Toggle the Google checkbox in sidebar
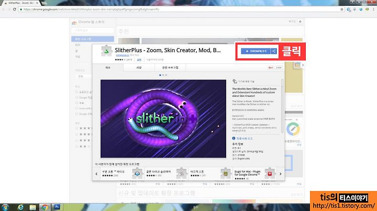Screen dimensions: 377x211 coord(76,97)
